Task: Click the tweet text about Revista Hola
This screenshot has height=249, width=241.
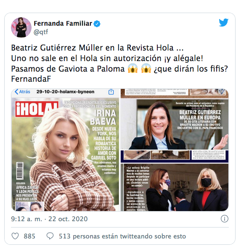Action: [x=119, y=63]
